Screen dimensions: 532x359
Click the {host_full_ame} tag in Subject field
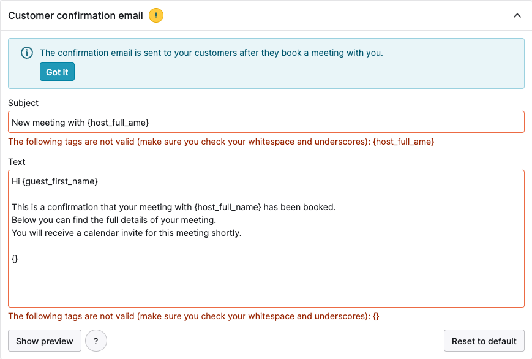pyautogui.click(x=118, y=123)
